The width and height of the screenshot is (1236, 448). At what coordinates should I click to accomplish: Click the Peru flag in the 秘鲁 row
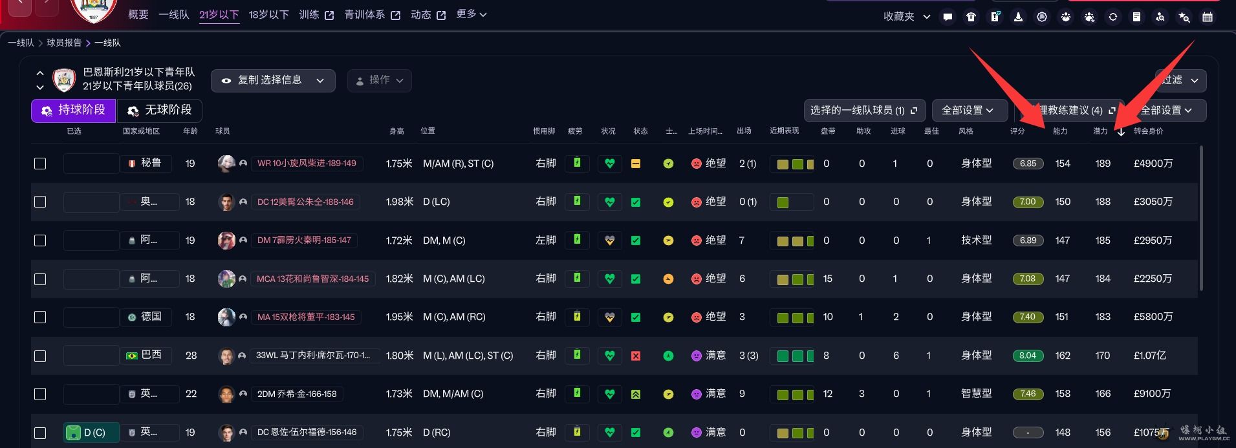click(132, 164)
